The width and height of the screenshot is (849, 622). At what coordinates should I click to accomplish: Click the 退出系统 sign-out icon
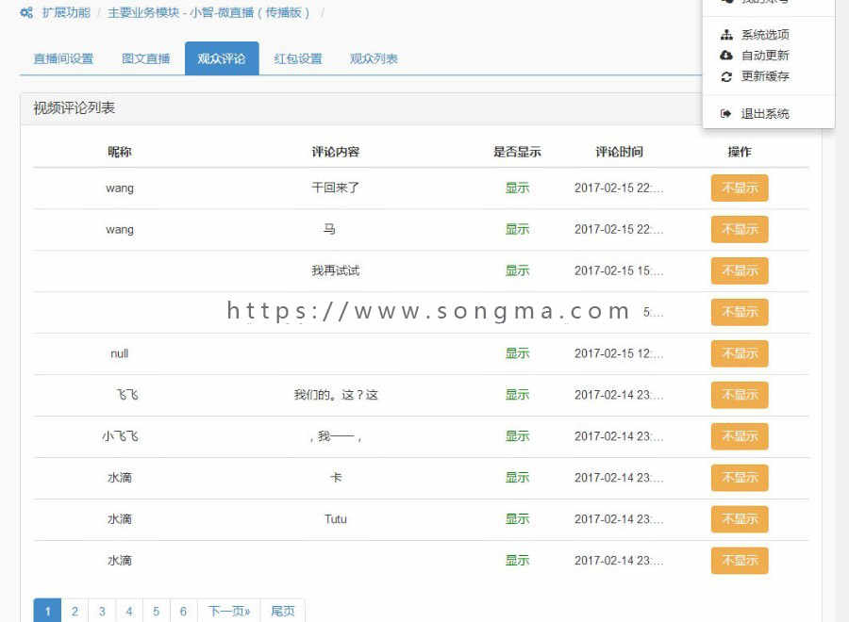pyautogui.click(x=726, y=114)
